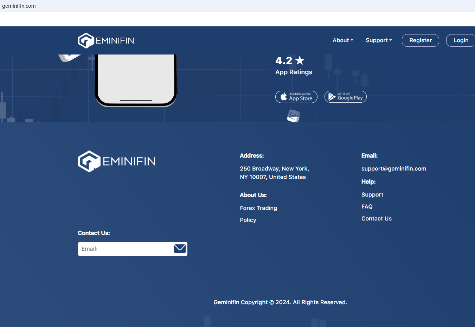This screenshot has height=327, width=475.
Task: Open the Support link under Help
Action: coord(372,195)
